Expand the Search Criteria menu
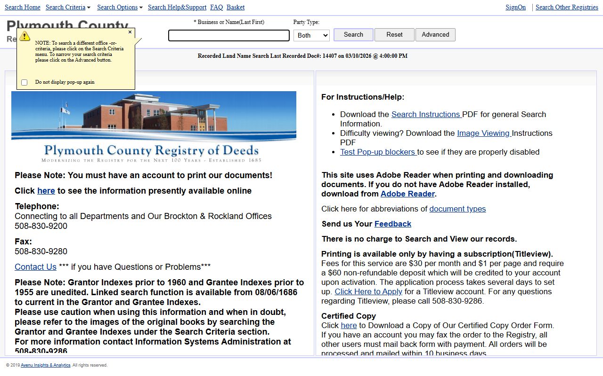Viewport: 603px width, 376px height. 68,7
